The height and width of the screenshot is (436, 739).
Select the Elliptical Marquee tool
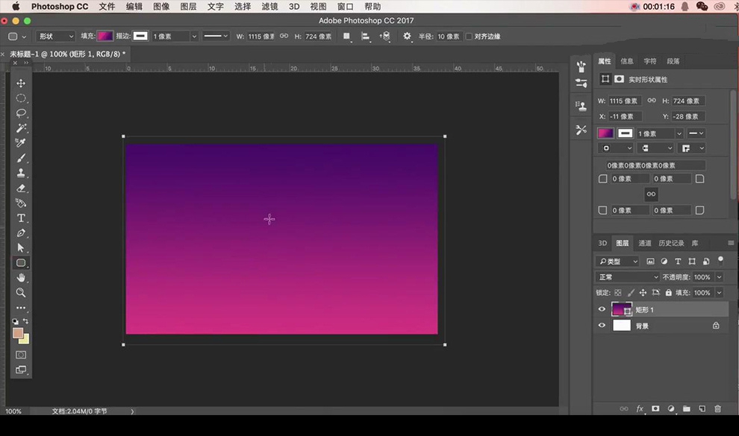tap(21, 98)
